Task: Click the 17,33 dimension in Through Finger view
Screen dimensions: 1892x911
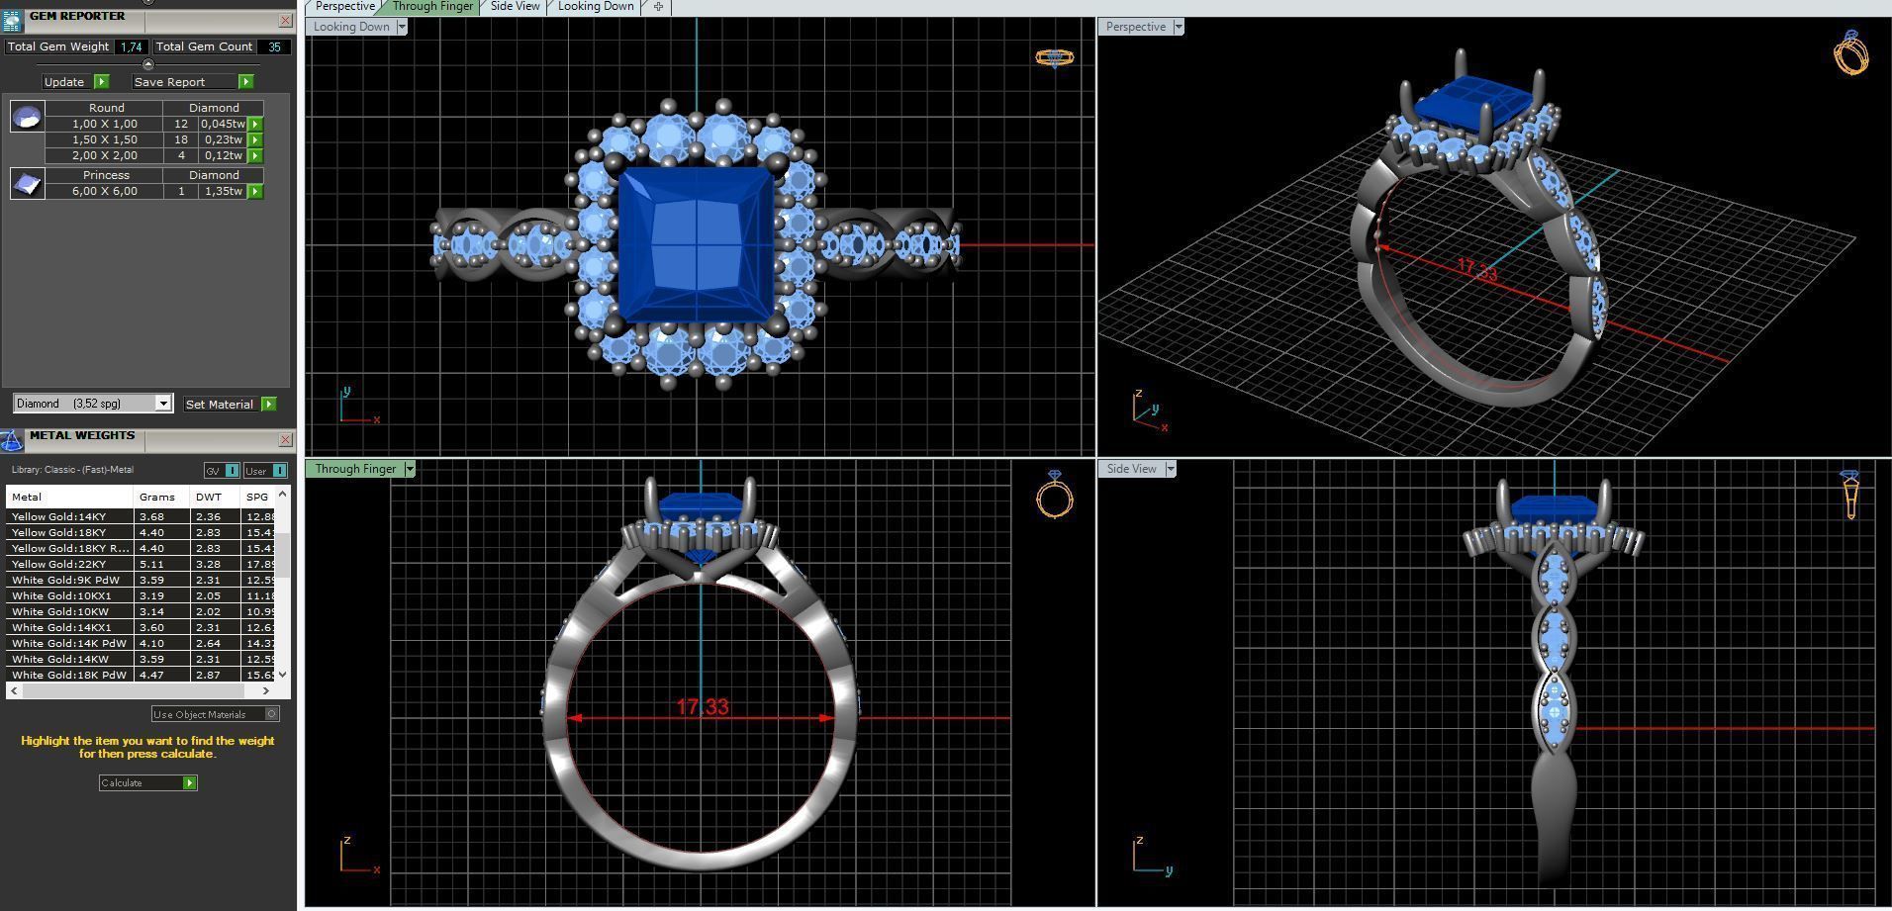Action: pos(703,707)
